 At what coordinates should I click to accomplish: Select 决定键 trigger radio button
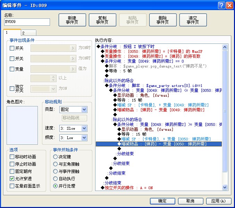(55, 157)
